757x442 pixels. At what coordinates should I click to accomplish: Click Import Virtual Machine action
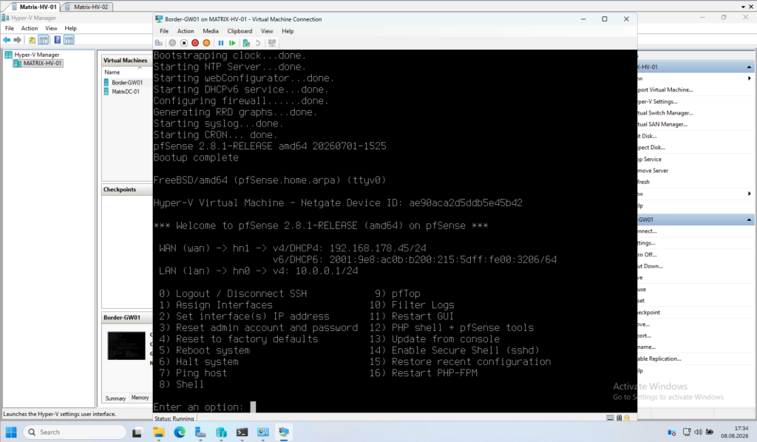(665, 89)
